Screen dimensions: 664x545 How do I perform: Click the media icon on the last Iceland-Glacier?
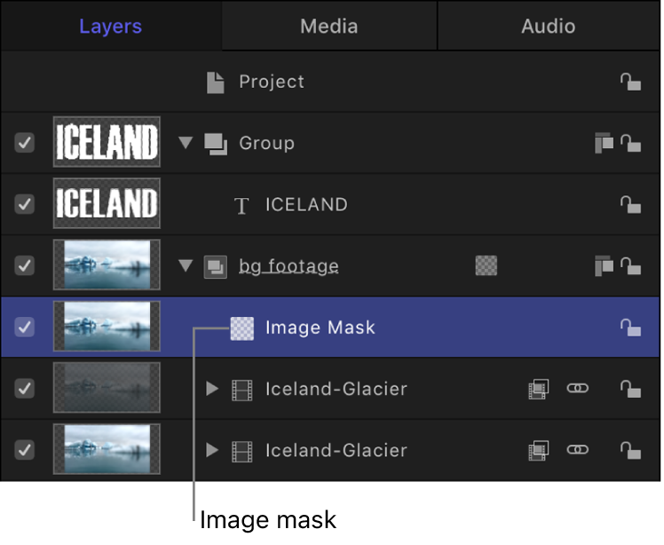[x=538, y=450]
